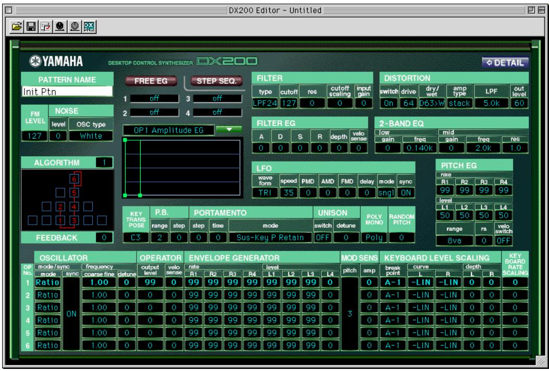Select the pitch bend range 2 value
This screenshot has width=549, height=371.
(159, 238)
